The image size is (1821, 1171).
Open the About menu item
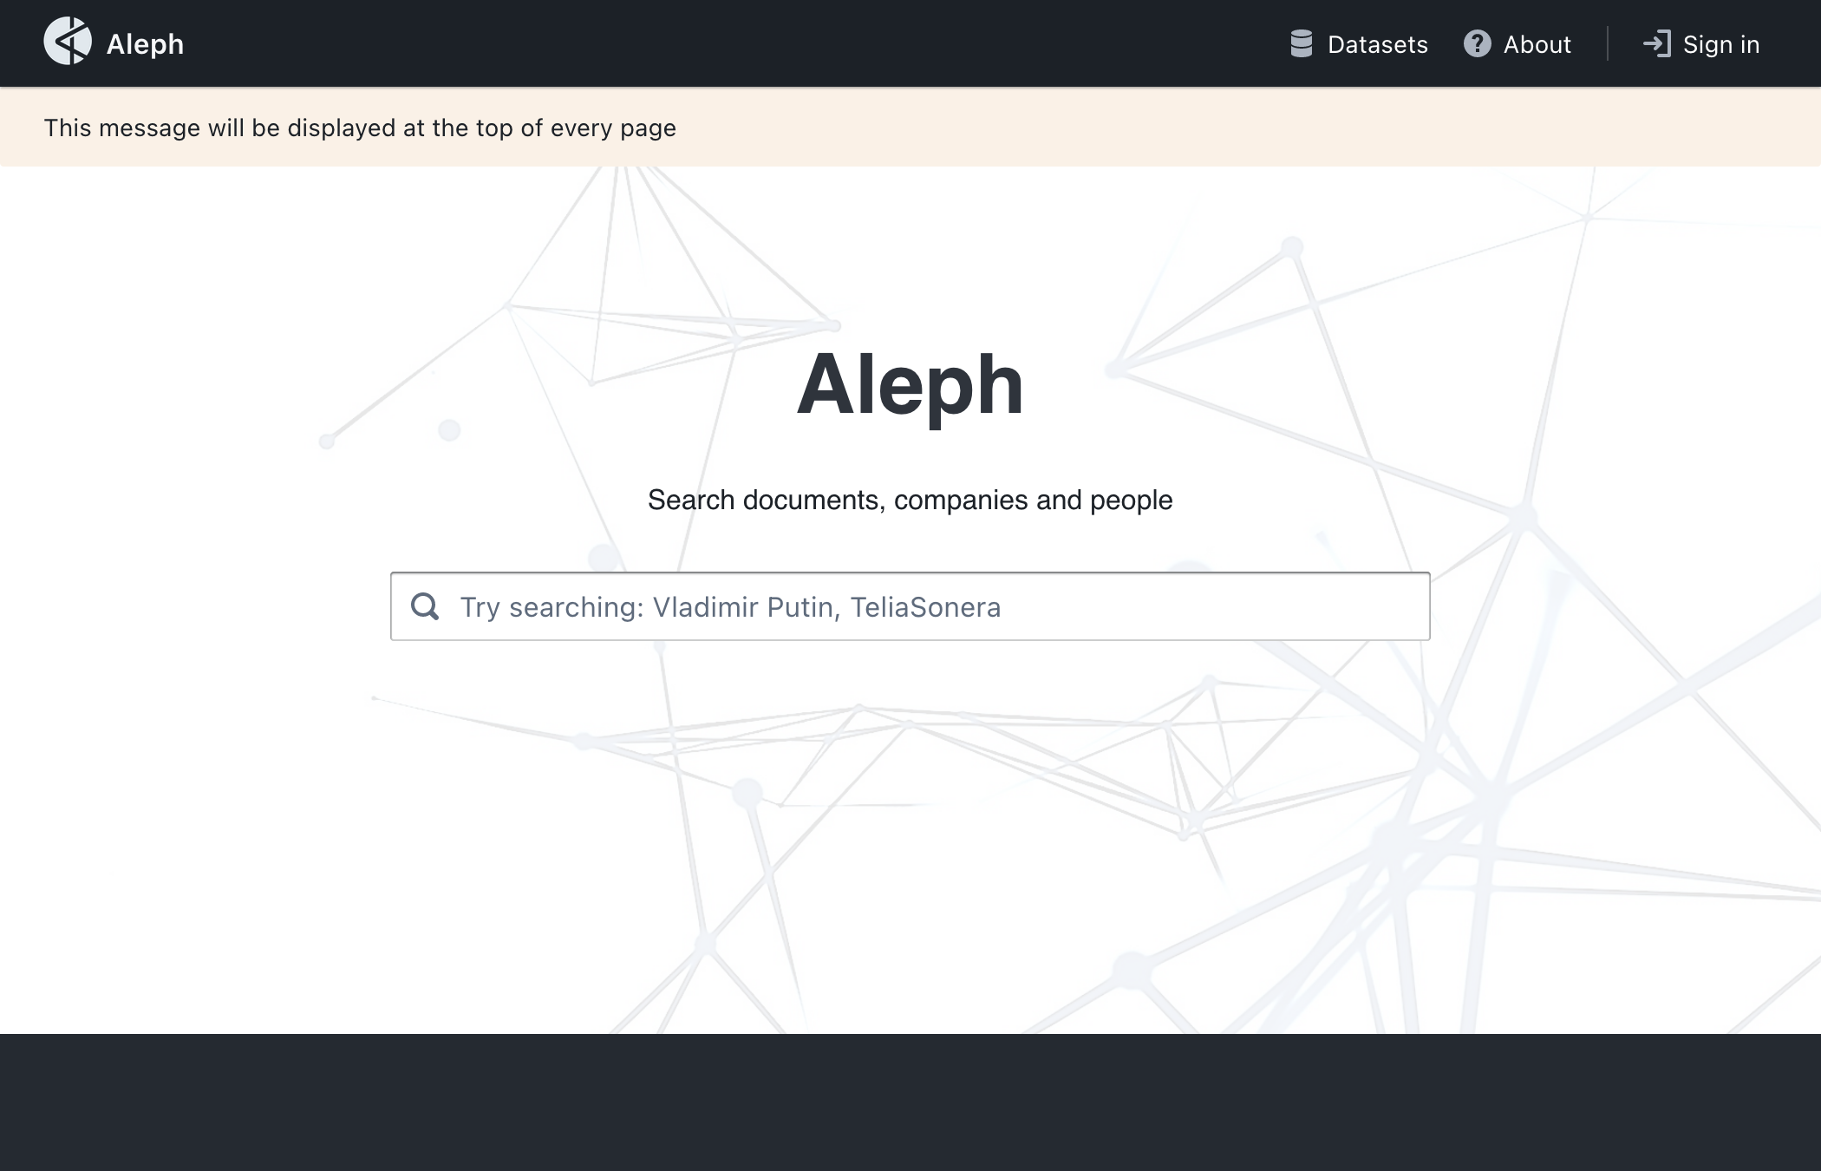click(x=1517, y=44)
